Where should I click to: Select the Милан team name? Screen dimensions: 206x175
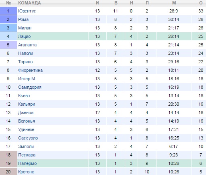point(25,28)
